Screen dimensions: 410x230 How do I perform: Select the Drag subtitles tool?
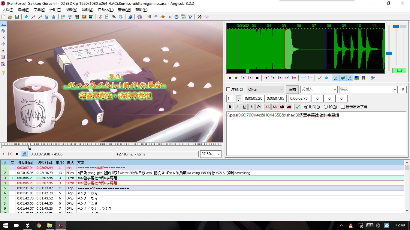(x=3, y=31)
